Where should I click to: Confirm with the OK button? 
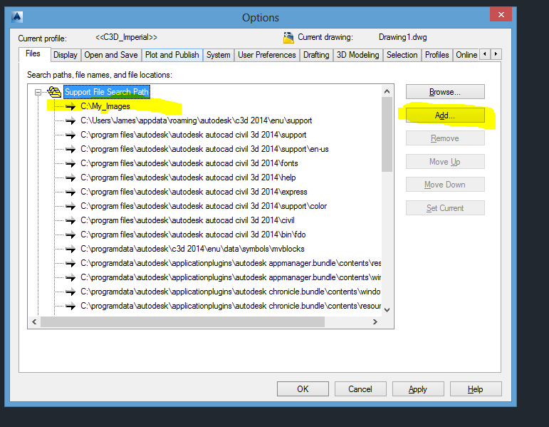pos(303,389)
